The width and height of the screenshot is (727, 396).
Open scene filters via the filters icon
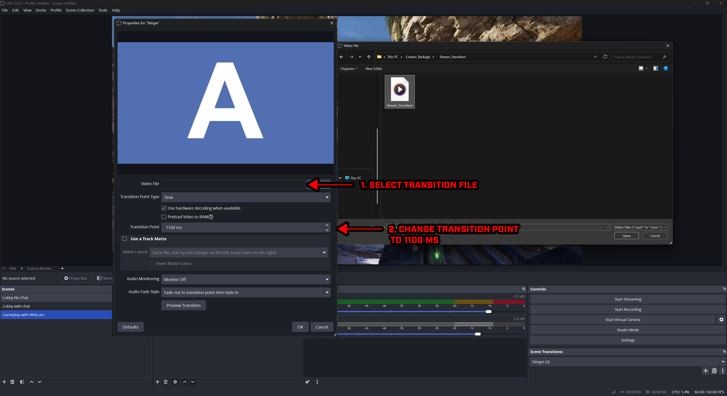22,382
